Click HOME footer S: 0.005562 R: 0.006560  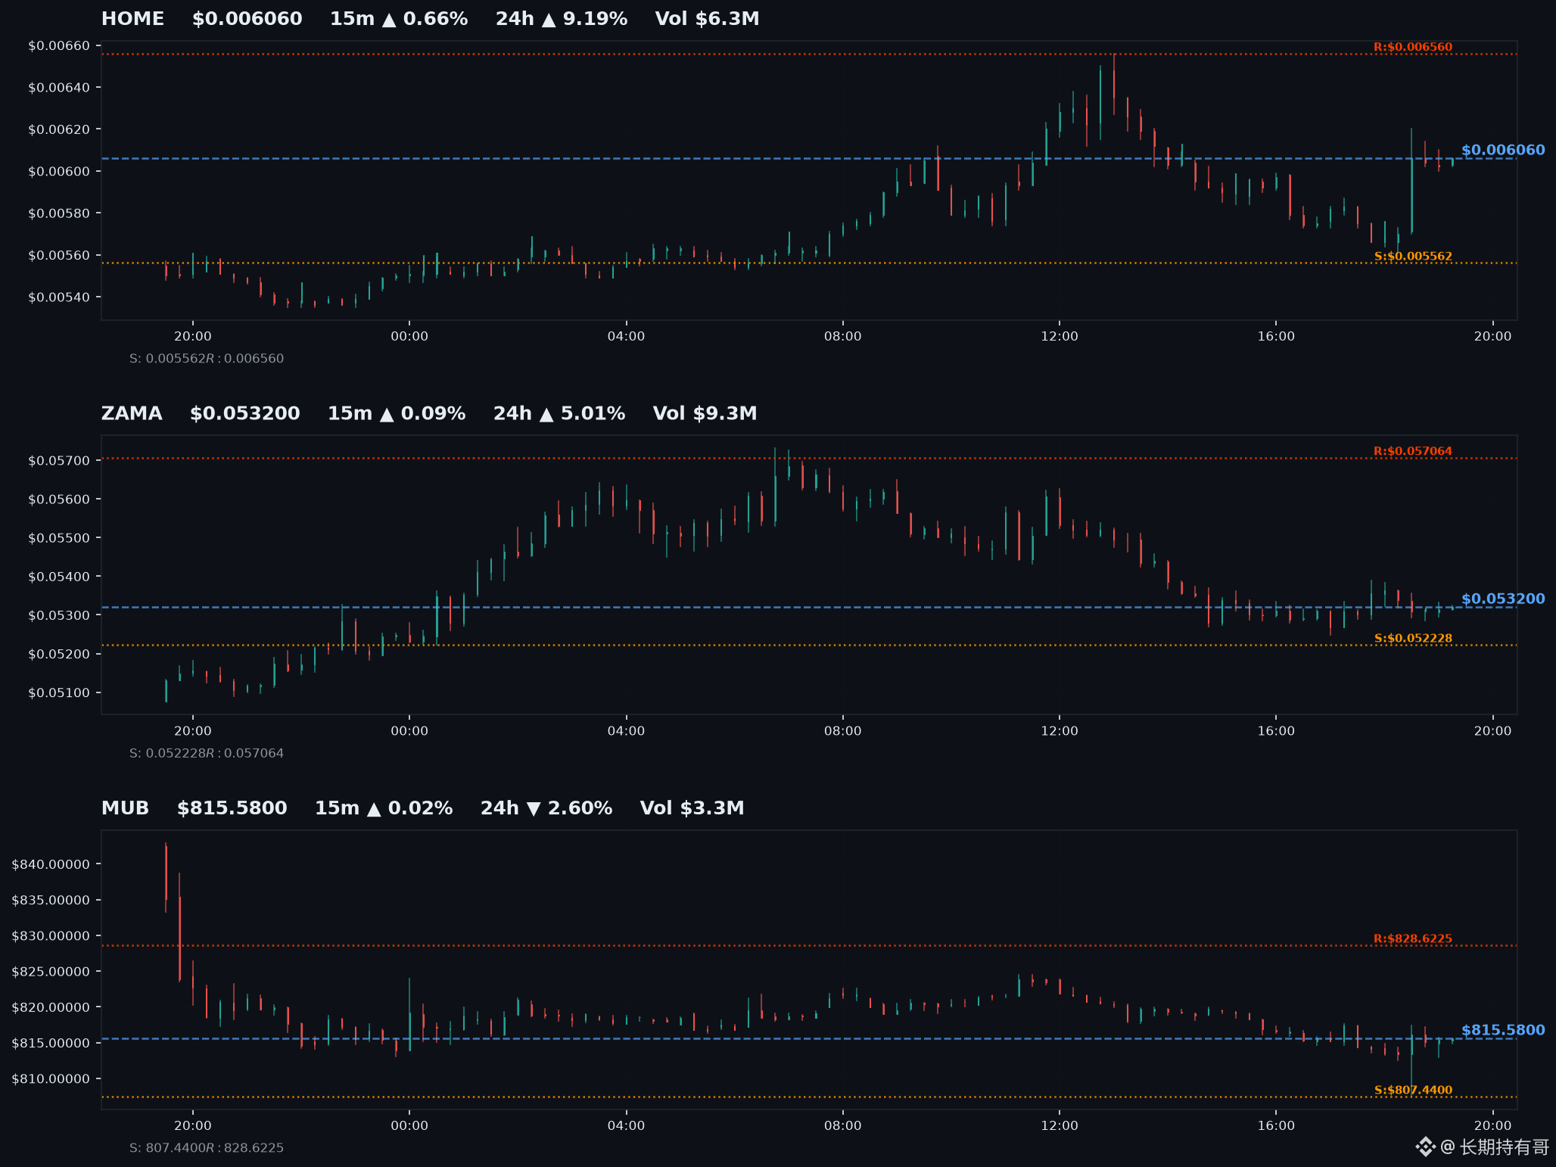pos(207,359)
